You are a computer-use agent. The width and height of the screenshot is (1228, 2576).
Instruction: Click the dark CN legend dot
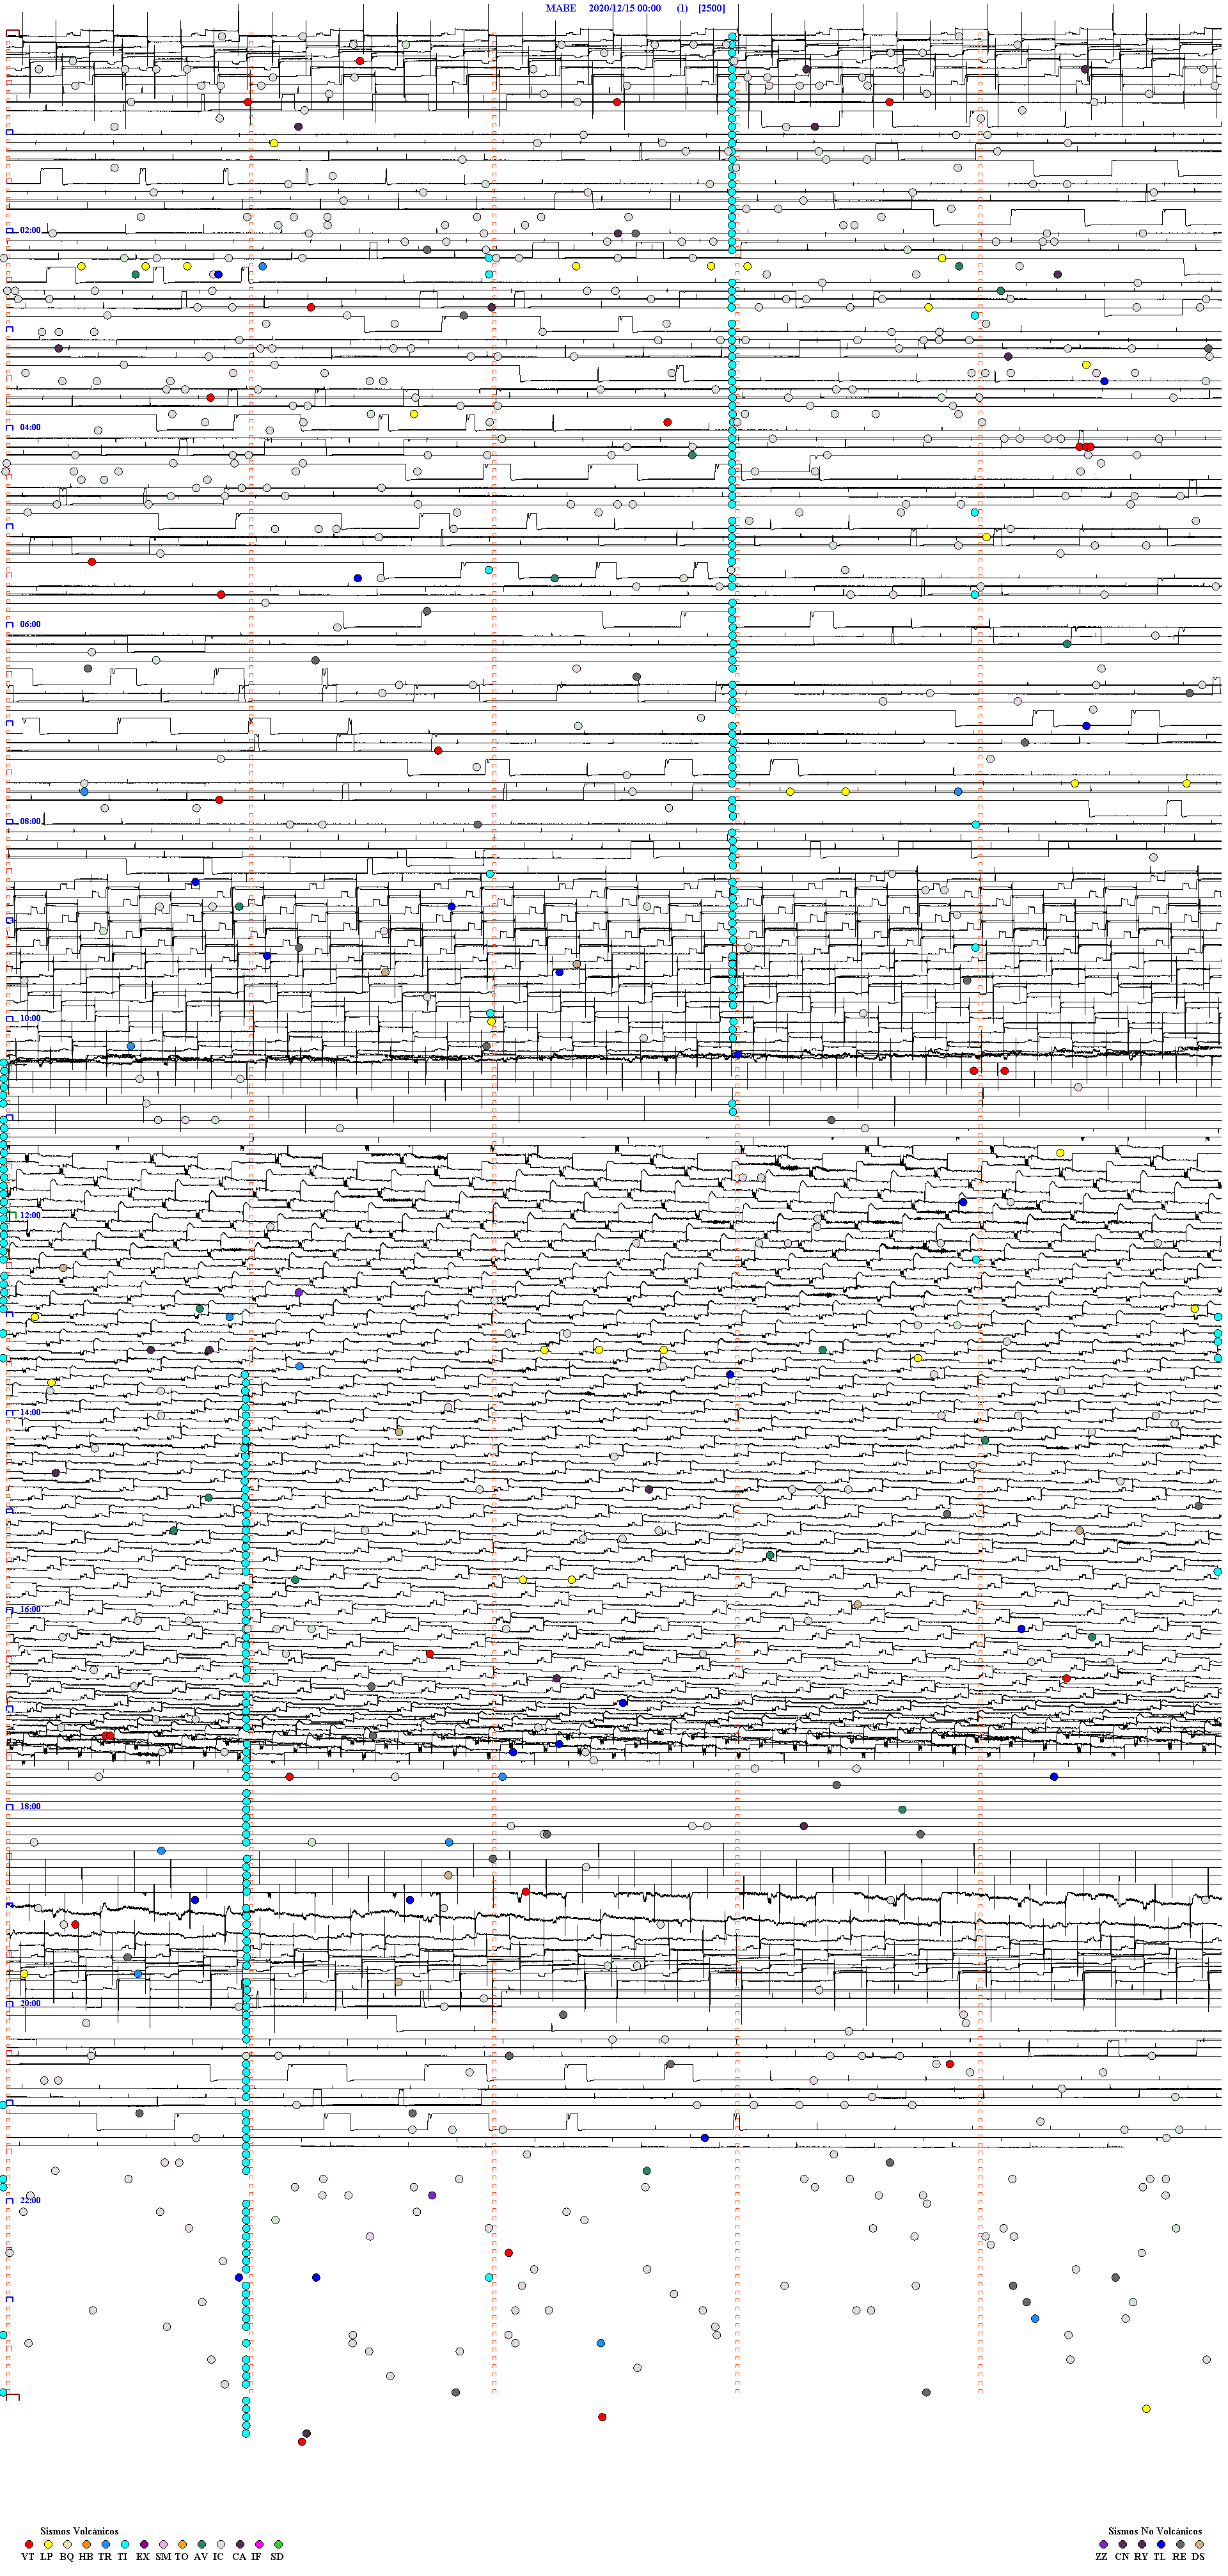point(1123,2544)
